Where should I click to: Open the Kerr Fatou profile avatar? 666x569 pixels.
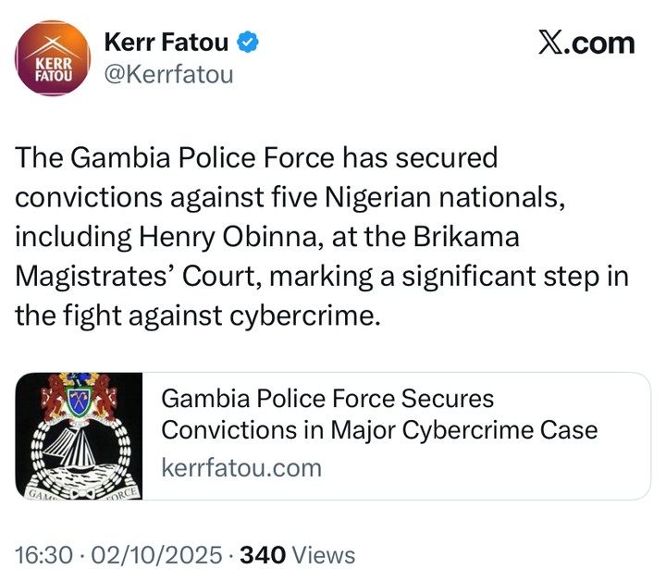point(52,56)
